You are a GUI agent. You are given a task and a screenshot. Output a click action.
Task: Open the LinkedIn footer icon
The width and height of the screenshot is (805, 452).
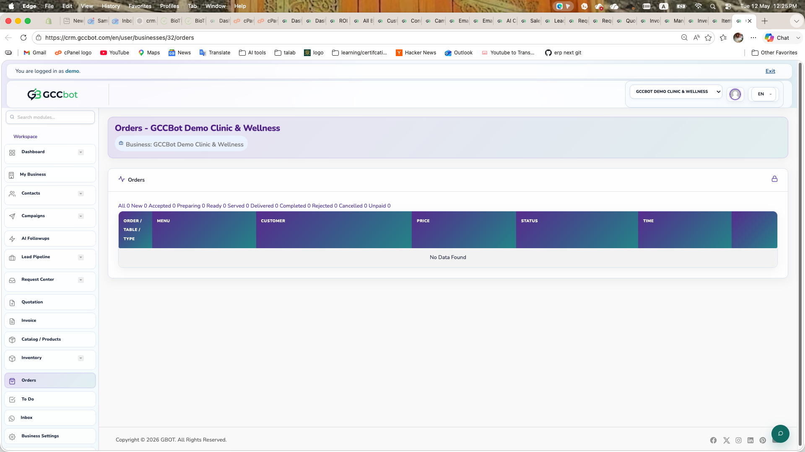pos(750,440)
